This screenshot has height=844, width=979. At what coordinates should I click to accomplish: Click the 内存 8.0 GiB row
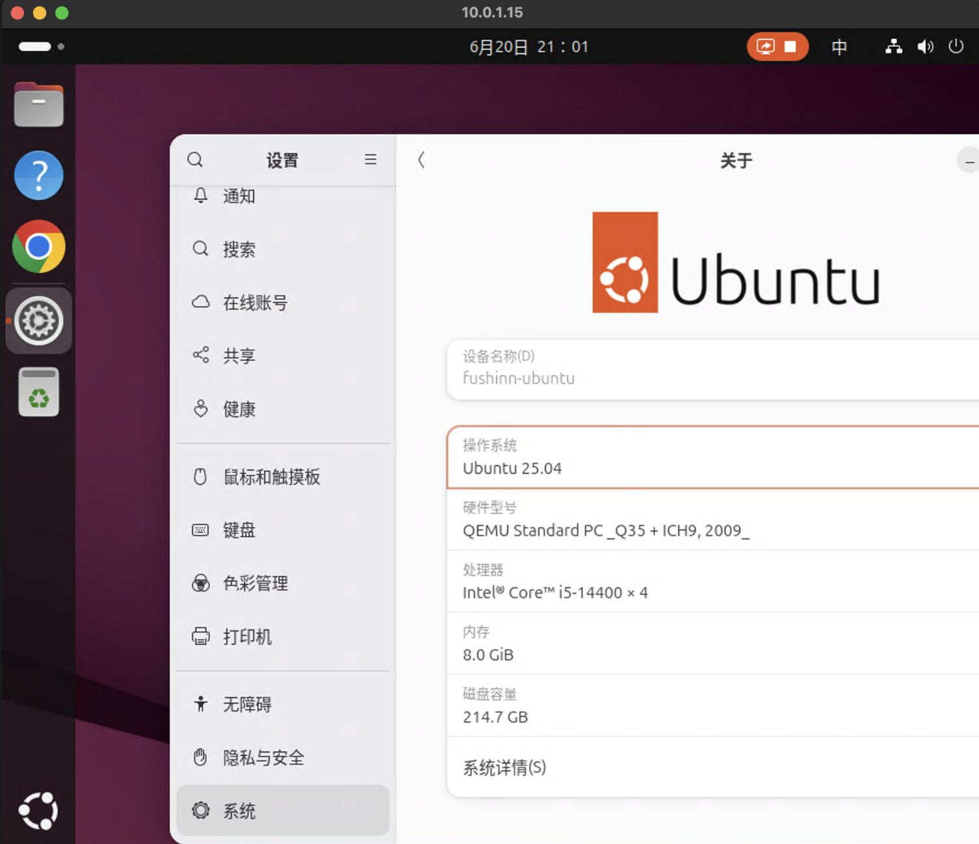(713, 644)
